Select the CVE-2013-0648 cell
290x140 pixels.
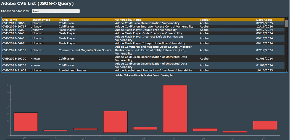click(13, 33)
